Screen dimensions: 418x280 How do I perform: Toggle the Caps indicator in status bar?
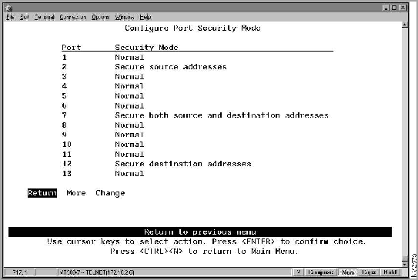[x=369, y=272]
